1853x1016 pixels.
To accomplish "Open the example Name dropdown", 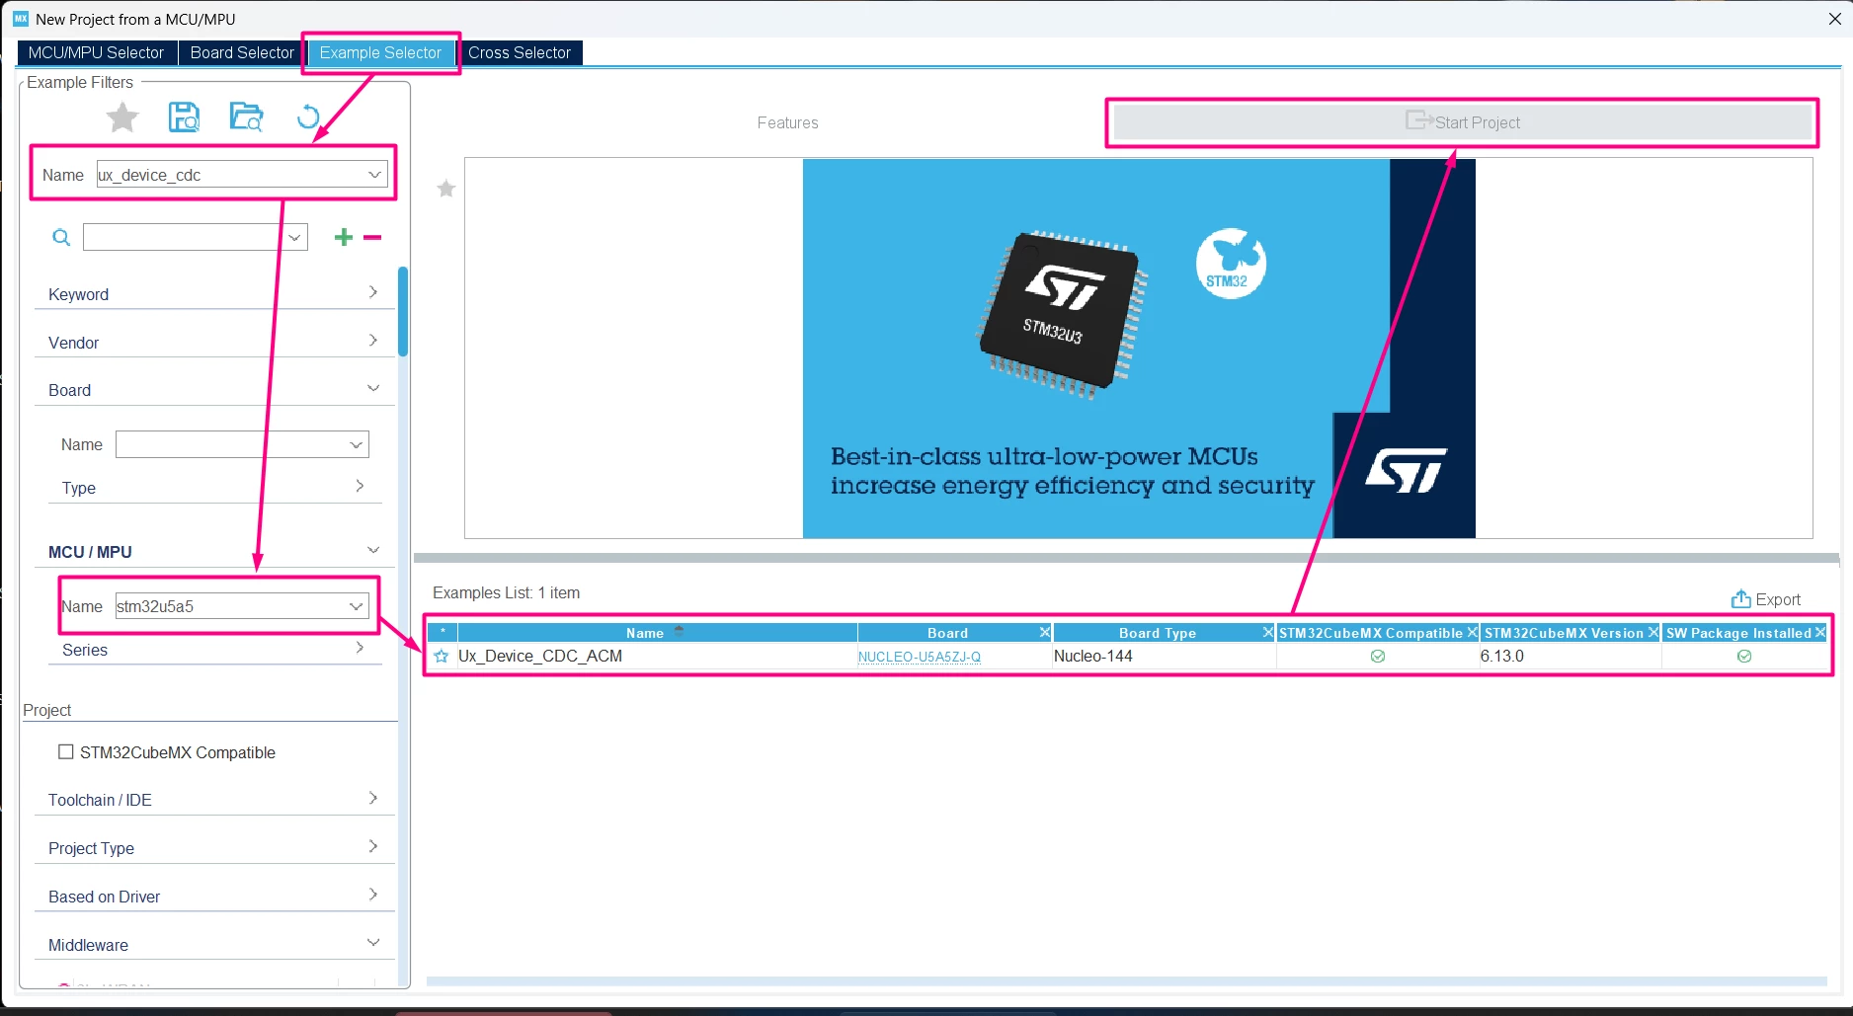I will pyautogui.click(x=374, y=175).
